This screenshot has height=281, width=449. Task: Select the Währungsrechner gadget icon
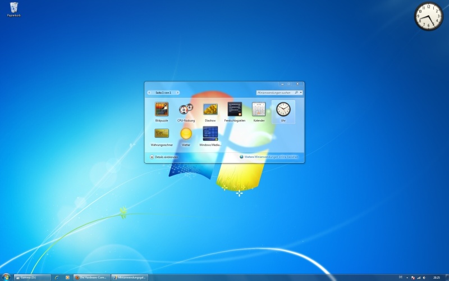[162, 133]
